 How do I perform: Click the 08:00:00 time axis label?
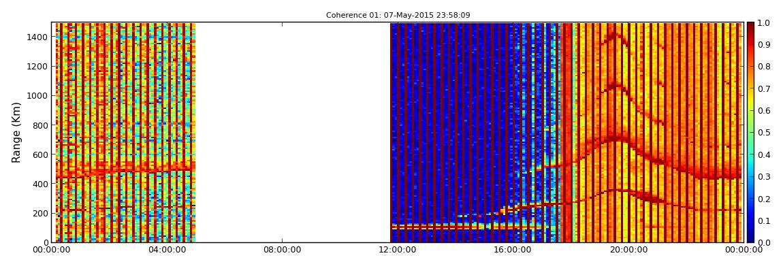[282, 250]
